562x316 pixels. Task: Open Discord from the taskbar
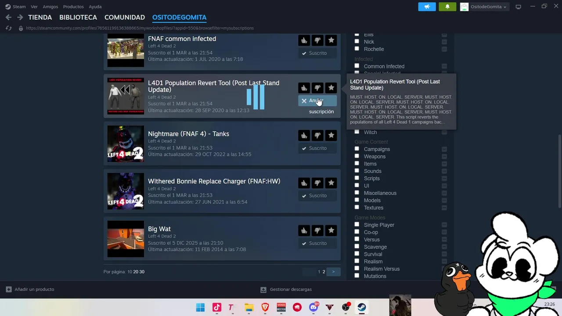pyautogui.click(x=313, y=307)
